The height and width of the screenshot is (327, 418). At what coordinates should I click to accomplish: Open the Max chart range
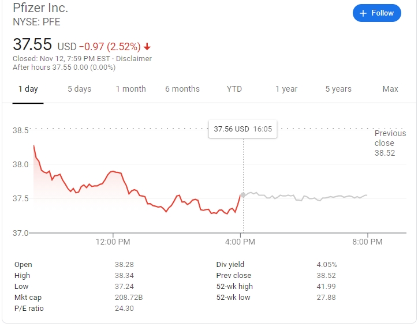point(390,89)
